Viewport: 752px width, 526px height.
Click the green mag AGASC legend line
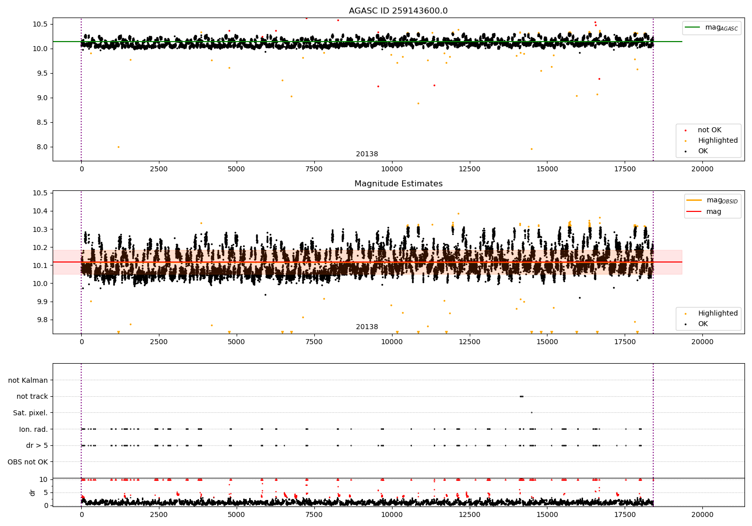tap(693, 28)
